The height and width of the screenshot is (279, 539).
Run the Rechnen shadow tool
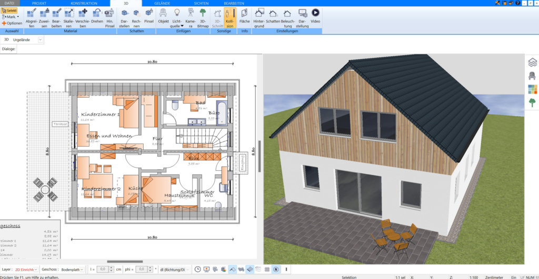[136, 18]
